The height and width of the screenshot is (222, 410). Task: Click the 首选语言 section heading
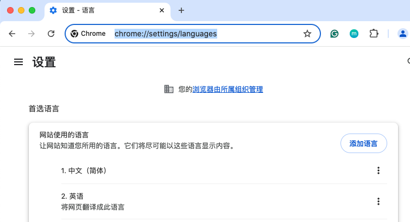(44, 109)
